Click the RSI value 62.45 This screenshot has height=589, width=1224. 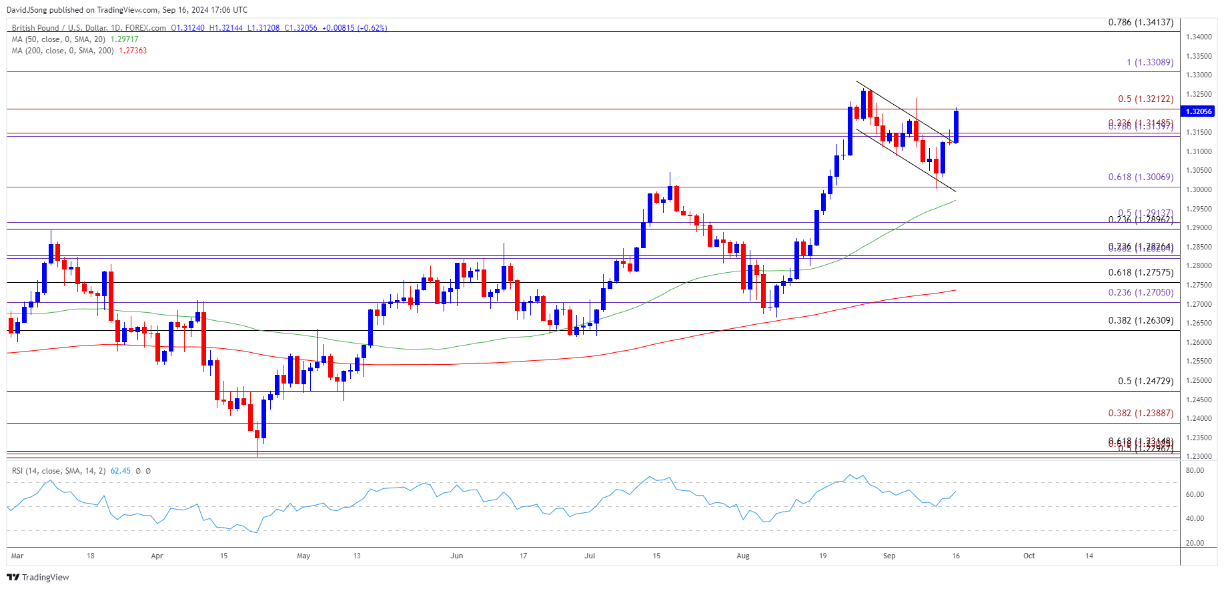click(x=121, y=471)
